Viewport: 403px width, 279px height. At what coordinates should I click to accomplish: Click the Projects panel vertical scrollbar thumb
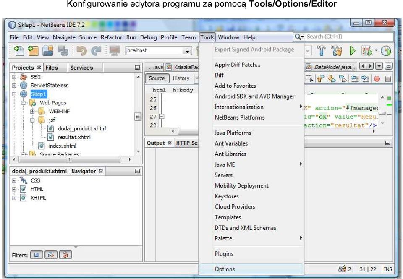coord(138,116)
